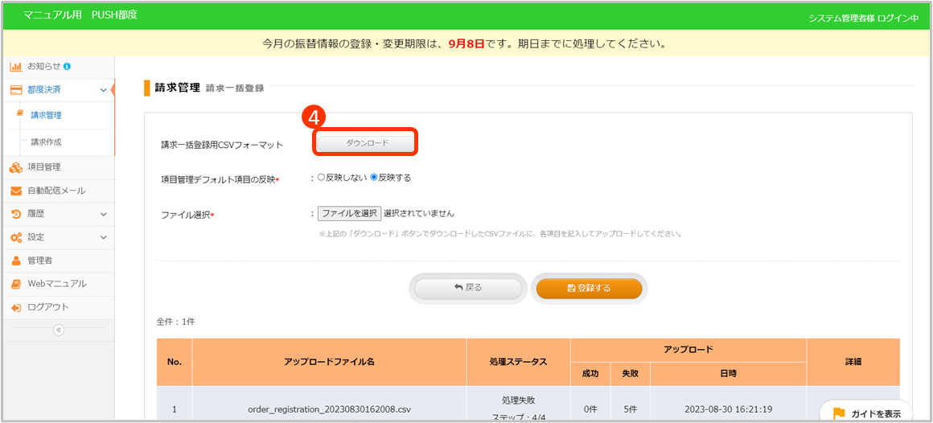
Task: Click ファイルを選択 to choose a file
Action: tap(349, 214)
